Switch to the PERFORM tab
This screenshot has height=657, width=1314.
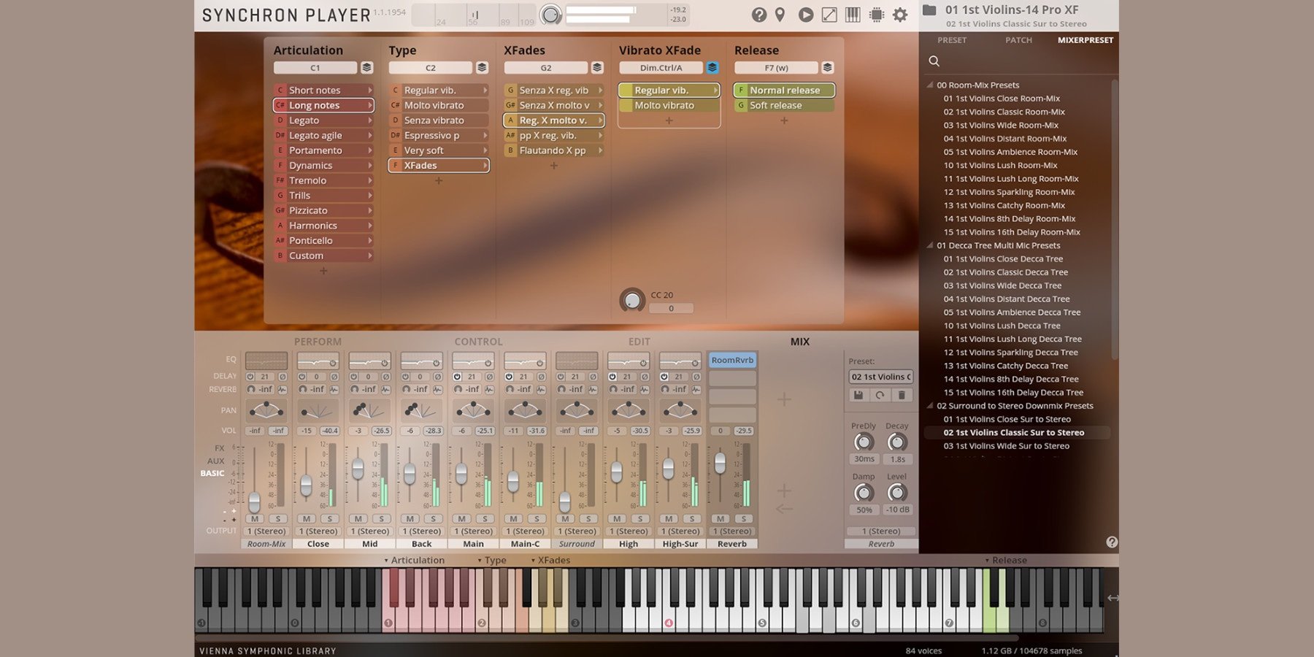[x=318, y=342]
